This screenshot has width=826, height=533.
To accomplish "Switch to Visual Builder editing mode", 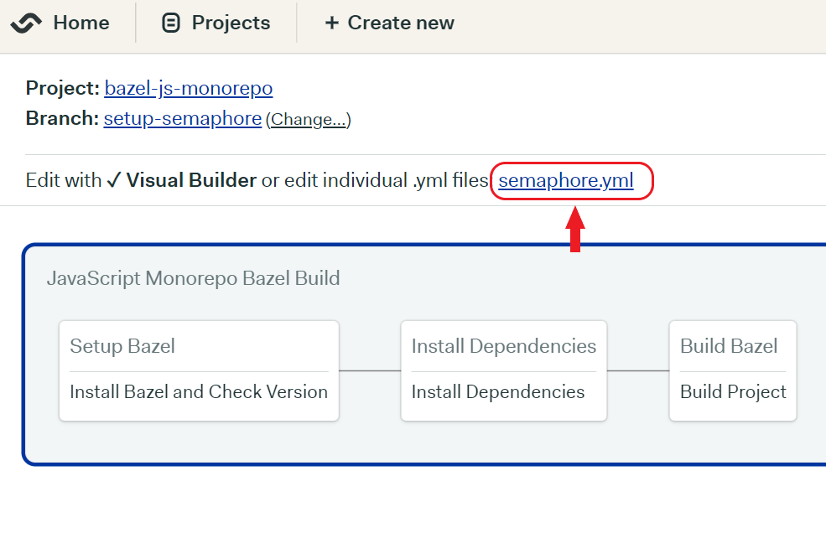I will (182, 180).
